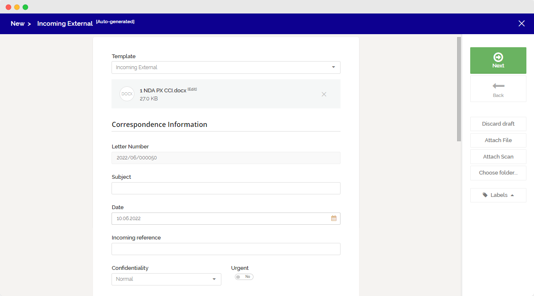Viewport: 534px width, 296px height.
Task: Remove the attached 1 NDA PX CCI.docx file
Action: (x=324, y=94)
